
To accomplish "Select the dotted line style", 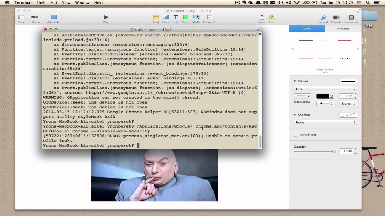I will [x=345, y=58].
